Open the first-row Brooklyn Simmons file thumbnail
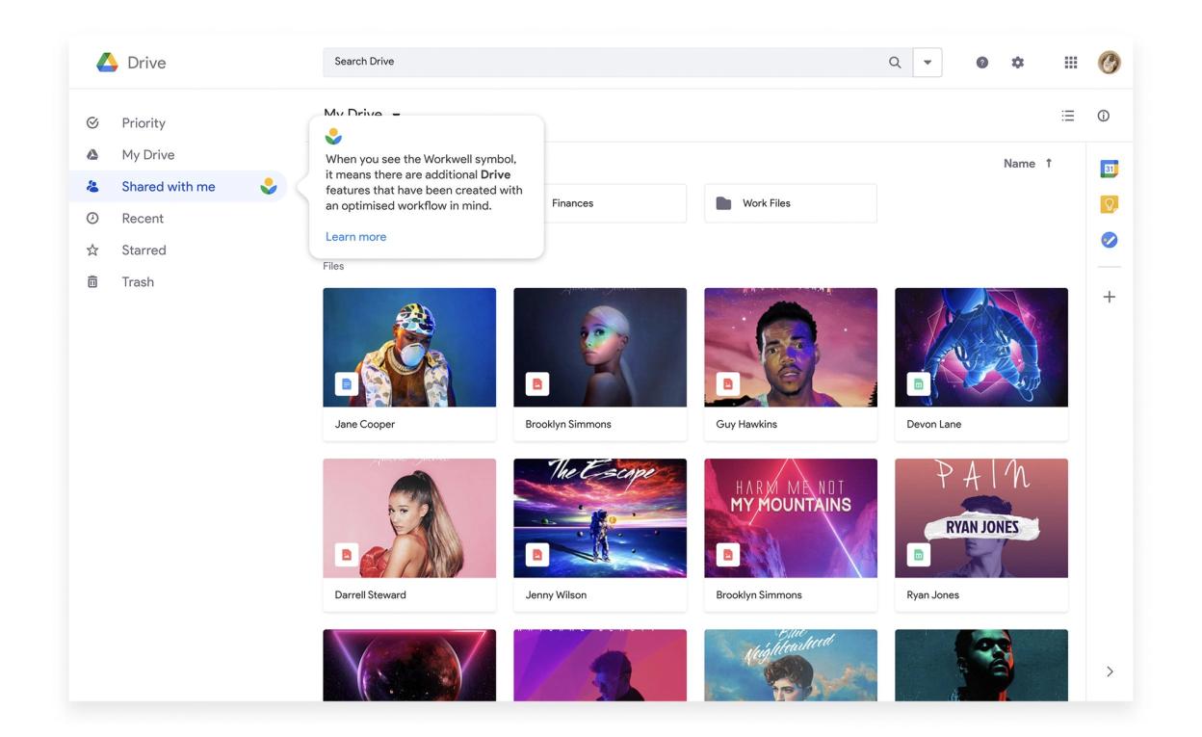 pos(600,347)
